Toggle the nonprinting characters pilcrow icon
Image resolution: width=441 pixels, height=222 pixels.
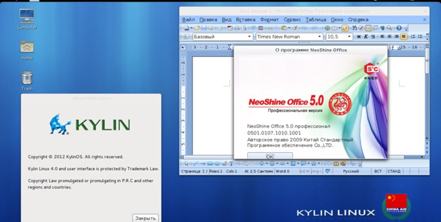382,28
